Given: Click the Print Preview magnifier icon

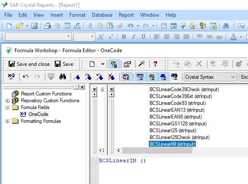Looking at the screenshot, I should [67, 26].
